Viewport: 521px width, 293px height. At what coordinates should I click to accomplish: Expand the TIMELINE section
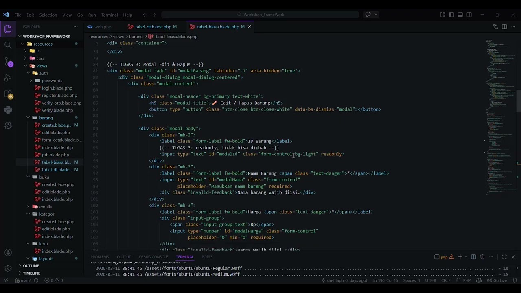point(31,273)
